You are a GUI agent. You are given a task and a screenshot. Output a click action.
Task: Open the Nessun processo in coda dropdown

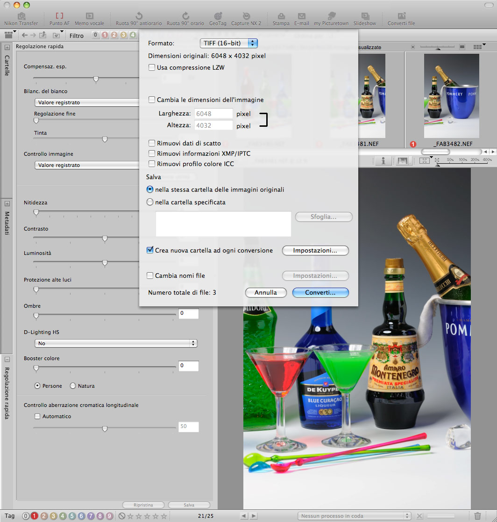click(355, 516)
